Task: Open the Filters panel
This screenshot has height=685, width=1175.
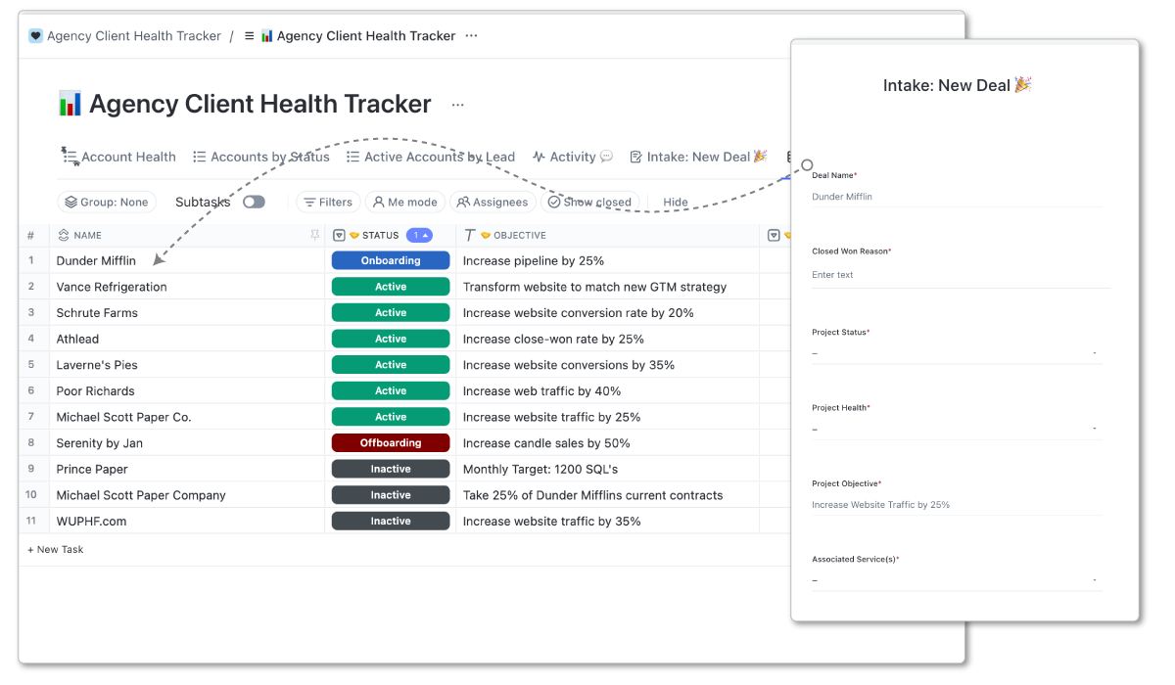Action: coord(328,202)
